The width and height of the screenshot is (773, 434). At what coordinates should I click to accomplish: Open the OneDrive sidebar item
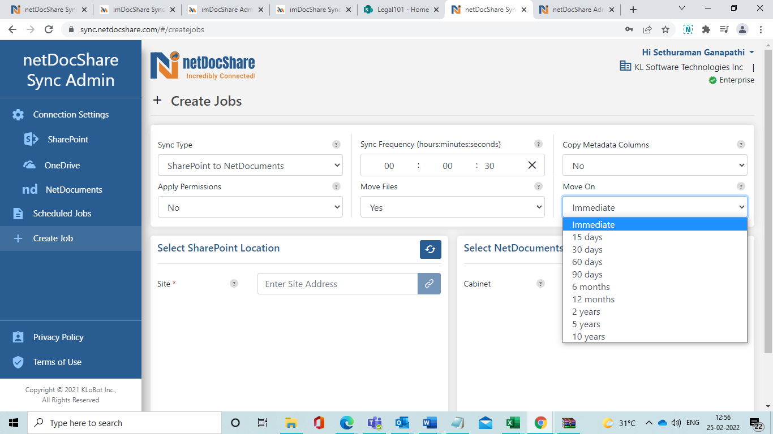click(62, 166)
